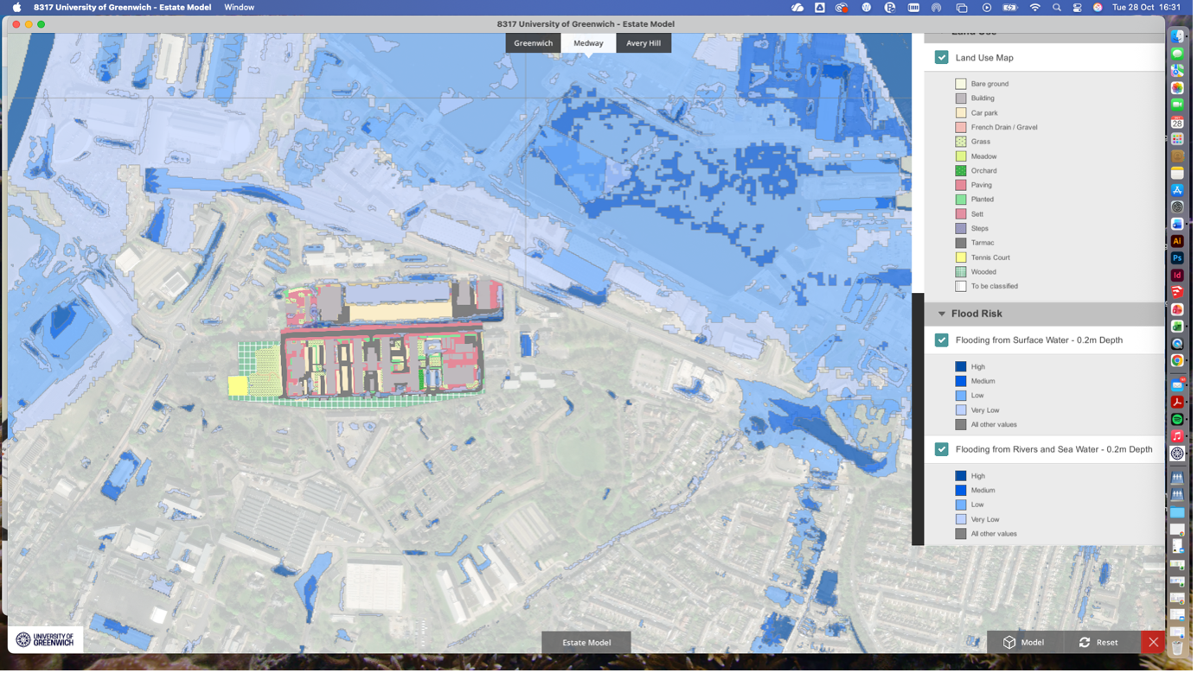Open Google Chrome from the Dock
This screenshot has height=673, width=1197.
[1176, 359]
